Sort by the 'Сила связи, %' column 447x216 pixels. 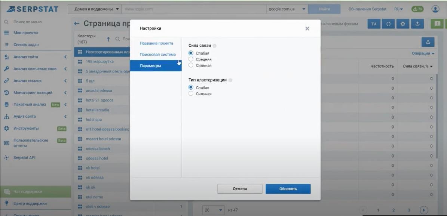[x=418, y=66]
